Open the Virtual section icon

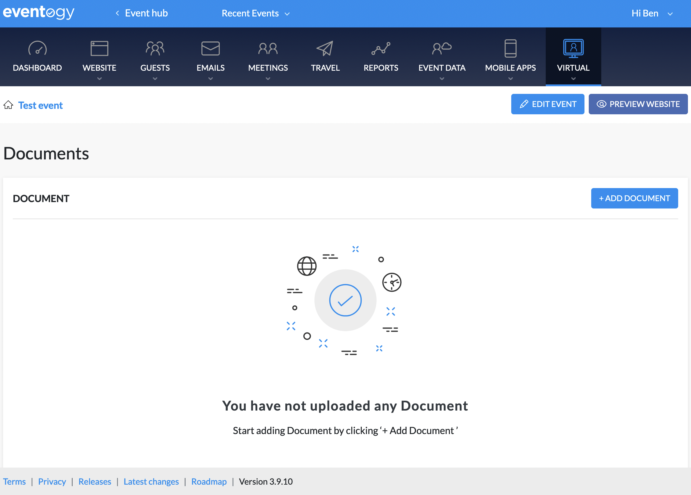(x=573, y=49)
